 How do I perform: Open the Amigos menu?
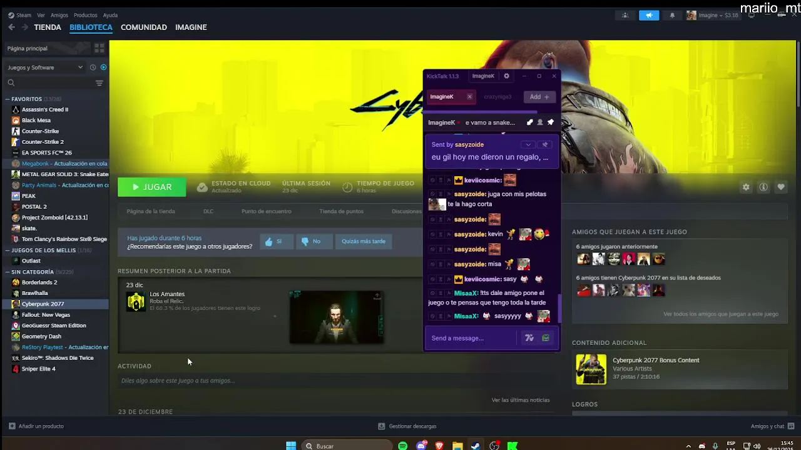click(x=59, y=15)
